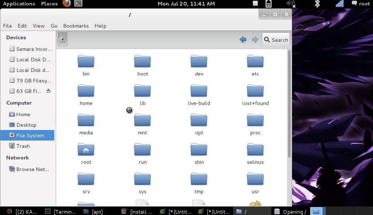This screenshot has height=215, width=373.
Task: Open the dev folder
Action: pos(199,61)
